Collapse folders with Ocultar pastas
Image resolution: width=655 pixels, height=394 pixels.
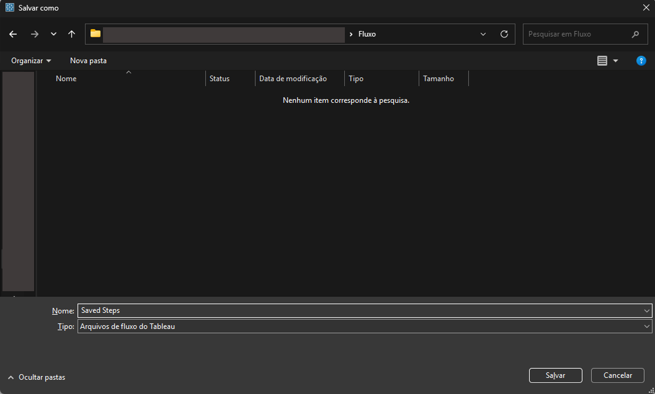click(37, 377)
